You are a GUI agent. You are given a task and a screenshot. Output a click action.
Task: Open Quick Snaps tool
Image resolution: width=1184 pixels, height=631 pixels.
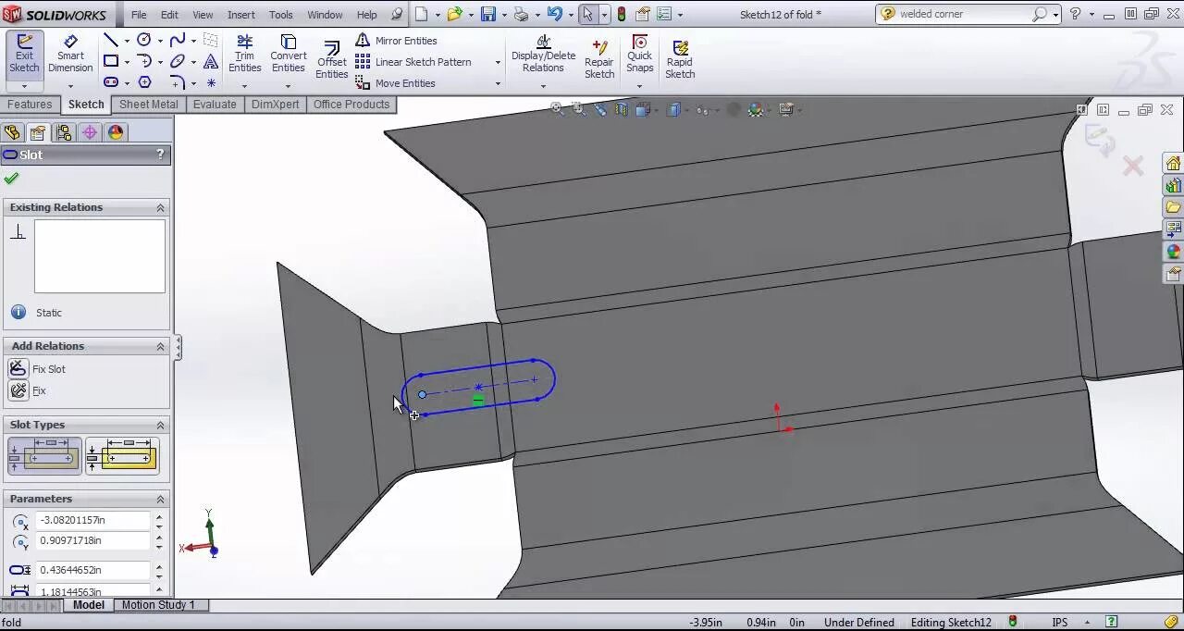(639, 54)
